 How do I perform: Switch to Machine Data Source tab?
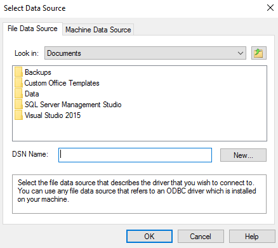(x=98, y=30)
